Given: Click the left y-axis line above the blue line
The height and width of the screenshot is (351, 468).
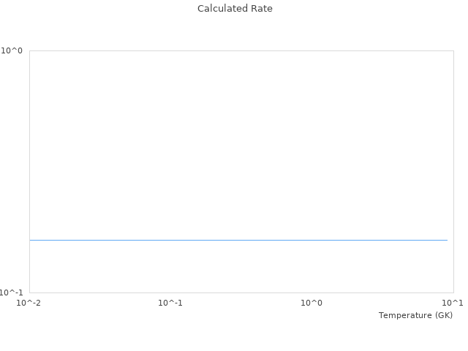Looking at the screenshot, I should click(x=29, y=146).
